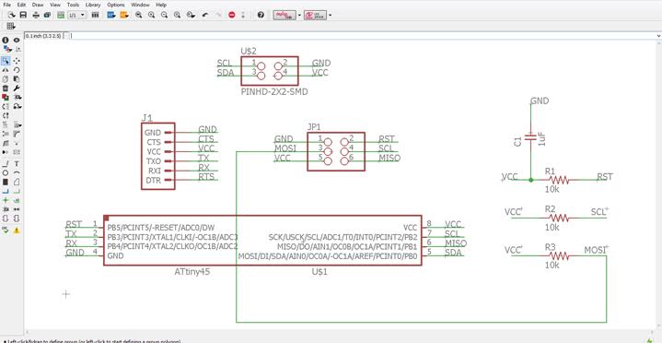The width and height of the screenshot is (662, 343).
Task: Click the Redraw zoom icon
Action: pyautogui.click(x=178, y=15)
